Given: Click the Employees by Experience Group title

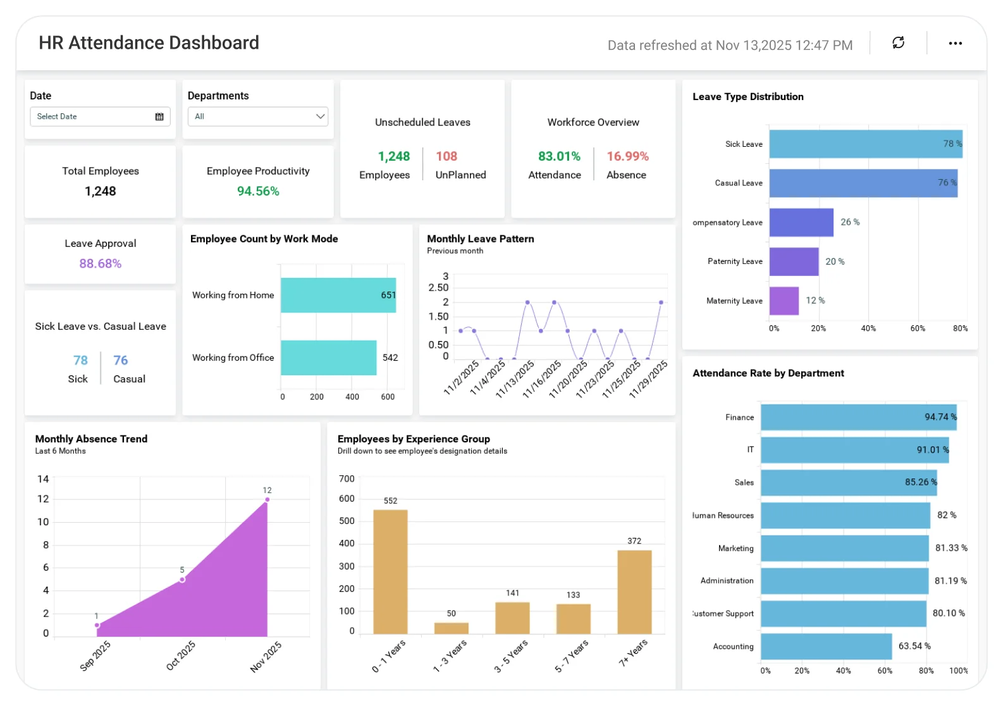Looking at the screenshot, I should (414, 439).
